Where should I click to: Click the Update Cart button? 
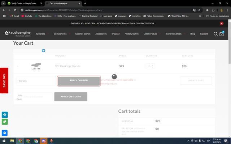pyautogui.click(x=196, y=81)
